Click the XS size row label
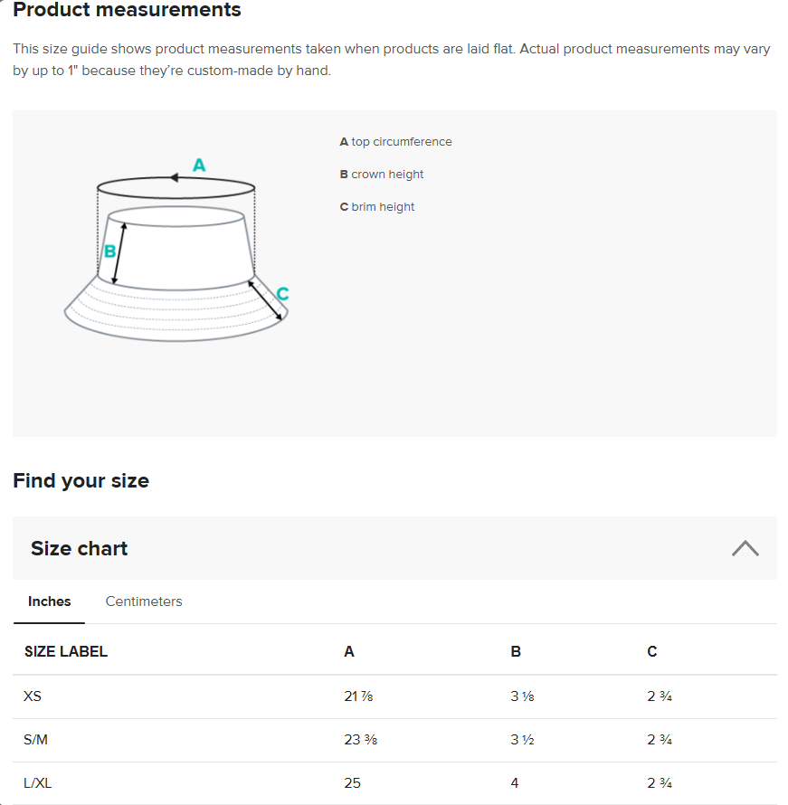The height and width of the screenshot is (805, 788). [33, 696]
